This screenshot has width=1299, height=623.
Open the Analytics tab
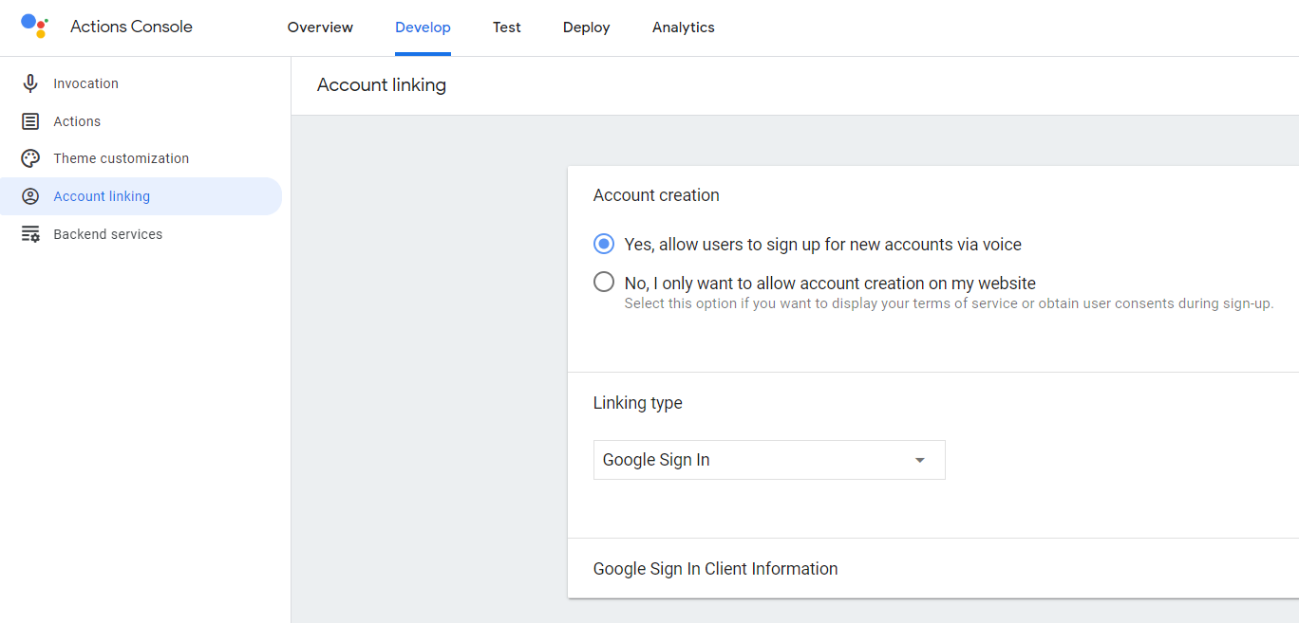(x=683, y=27)
